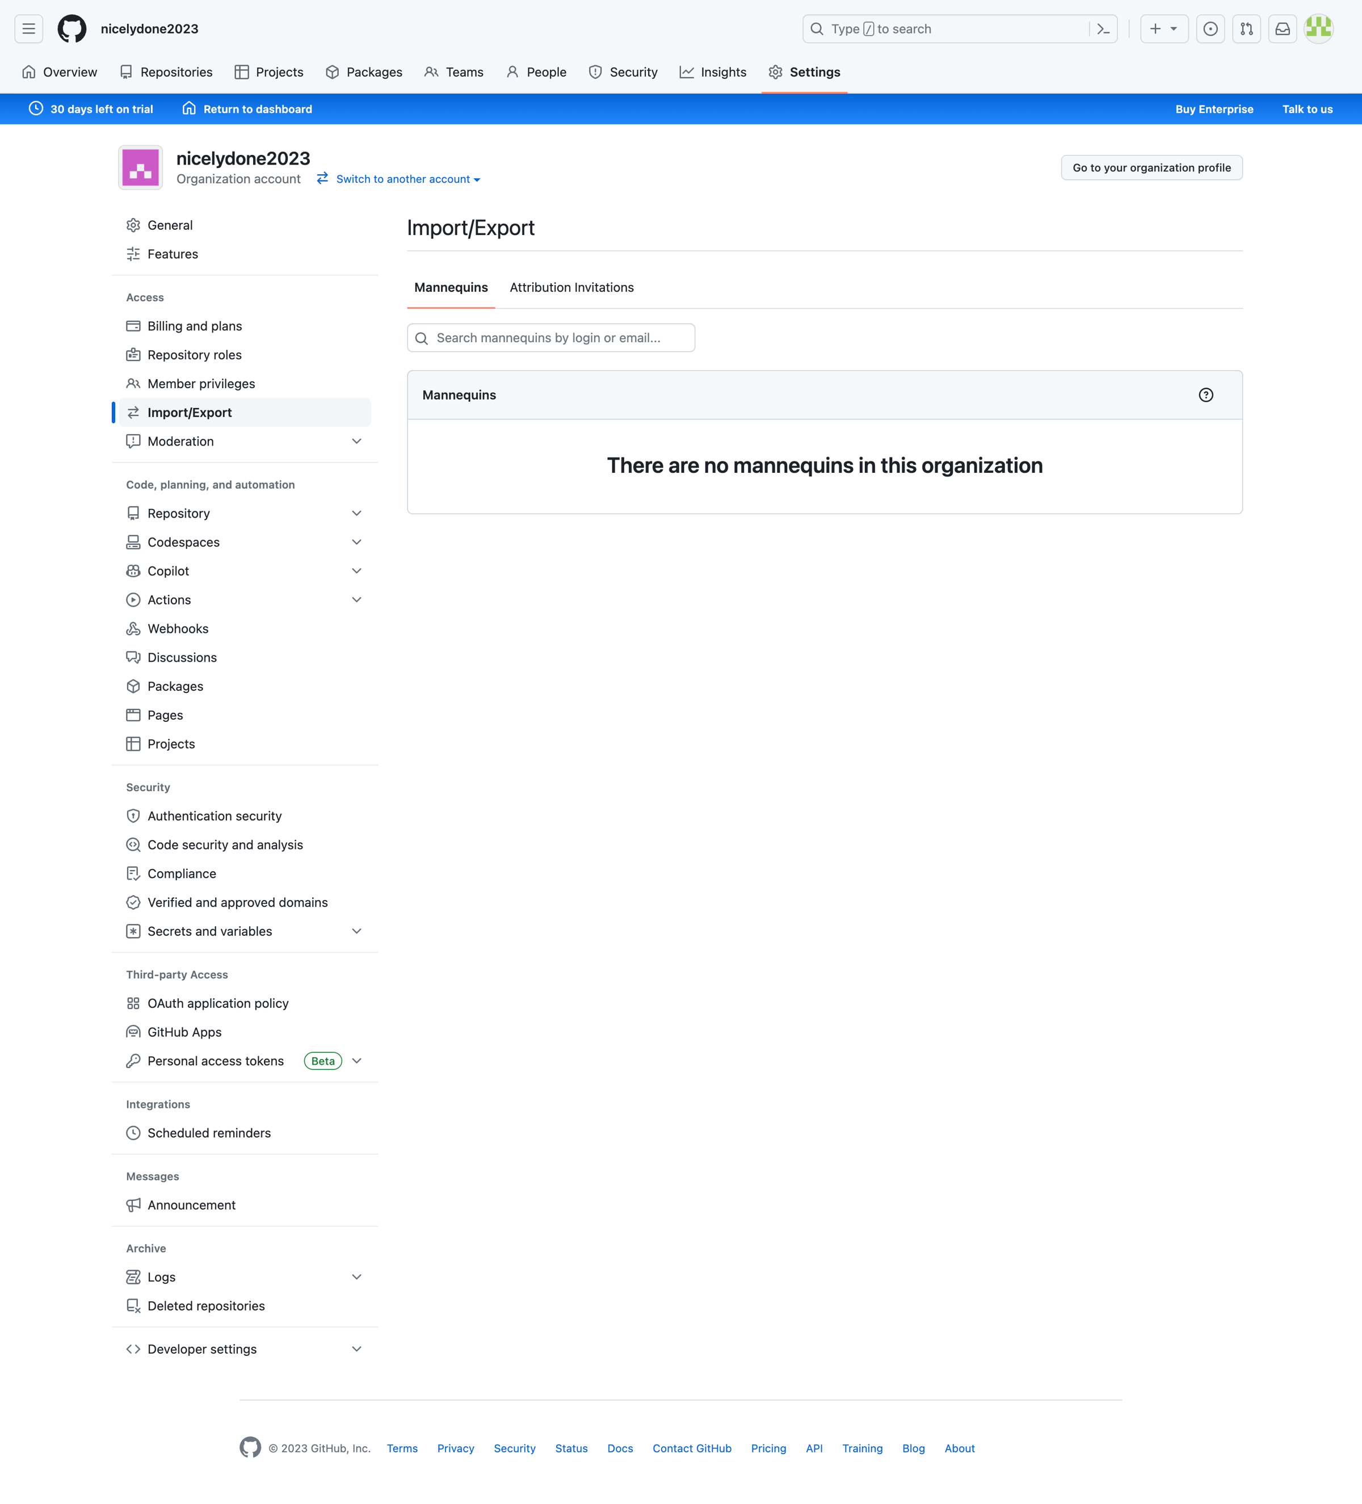Open the pull requests icon in header
The height and width of the screenshot is (1504, 1362).
[x=1246, y=29]
